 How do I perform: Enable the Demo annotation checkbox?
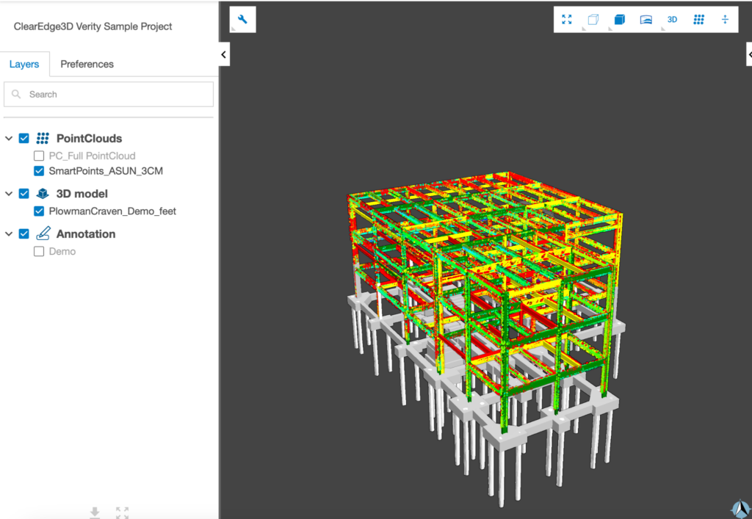click(x=39, y=252)
